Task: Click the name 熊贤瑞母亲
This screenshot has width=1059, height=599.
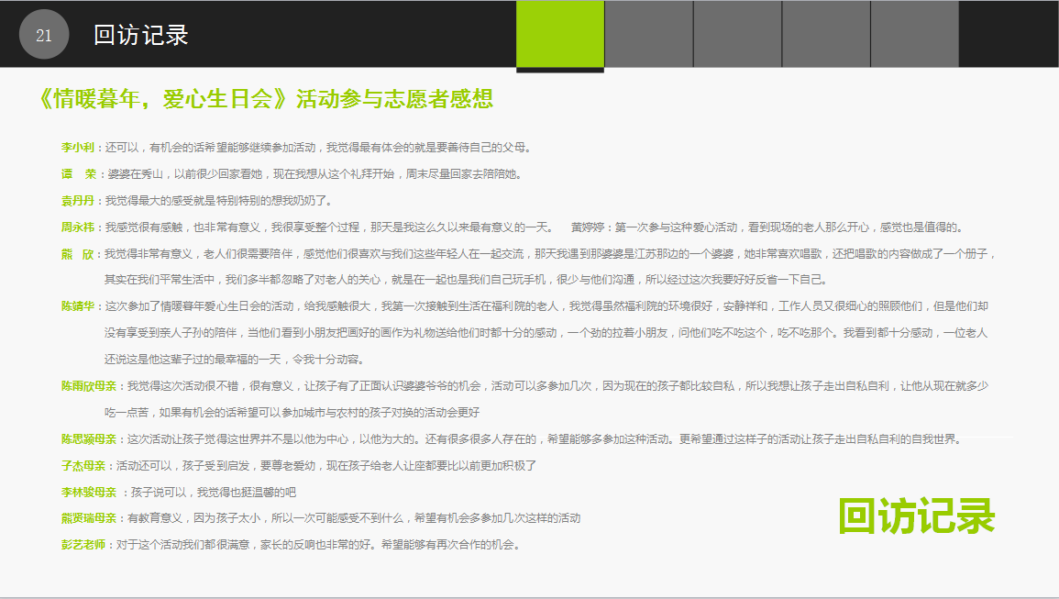Action: tap(89, 518)
